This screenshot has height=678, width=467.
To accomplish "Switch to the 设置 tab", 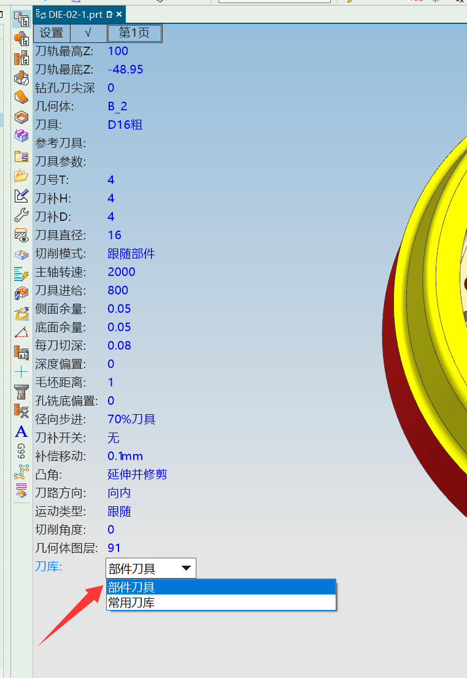I will click(52, 33).
